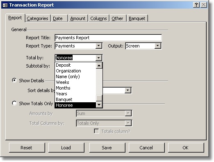Click the Save button
Image resolution: width=214 pixels, height=162 pixels.
(107, 148)
